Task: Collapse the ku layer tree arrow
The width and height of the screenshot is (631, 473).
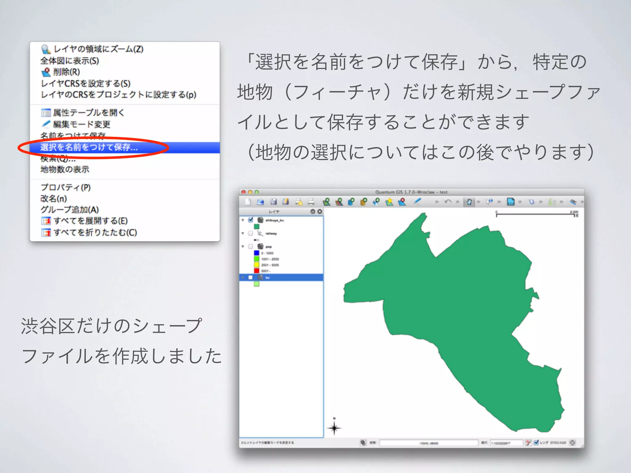Action: click(243, 277)
